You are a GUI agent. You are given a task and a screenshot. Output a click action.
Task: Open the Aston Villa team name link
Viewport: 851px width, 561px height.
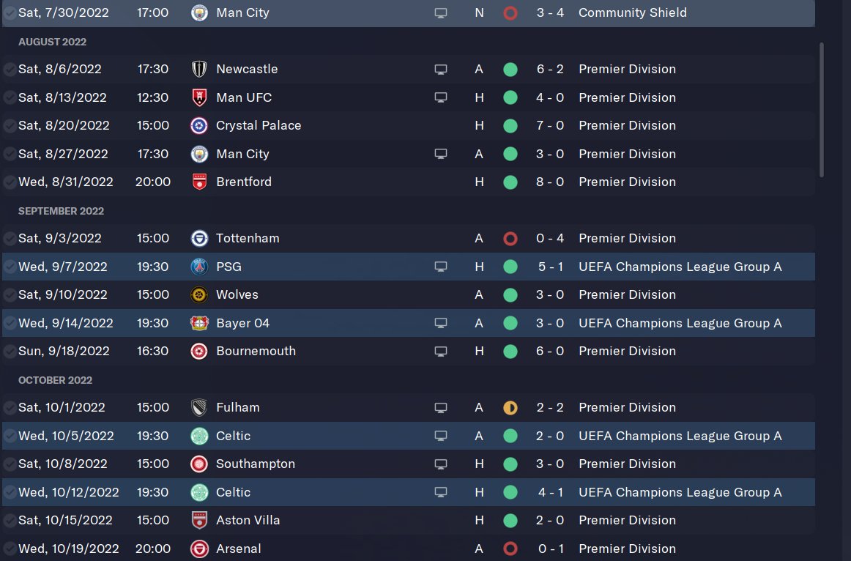tap(248, 520)
